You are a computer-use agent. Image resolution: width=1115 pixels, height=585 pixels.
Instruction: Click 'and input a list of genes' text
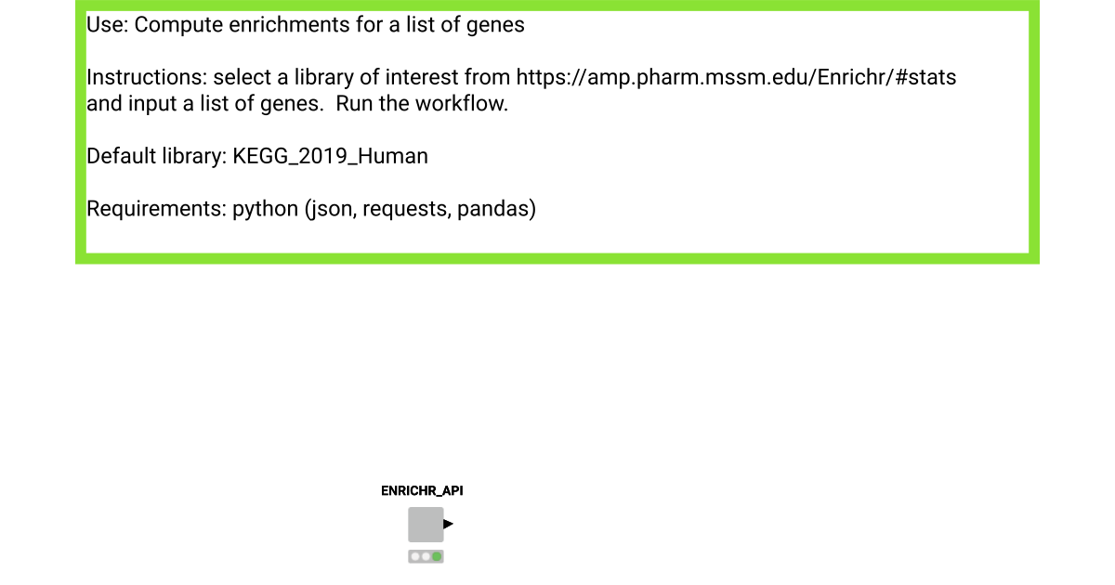point(204,103)
